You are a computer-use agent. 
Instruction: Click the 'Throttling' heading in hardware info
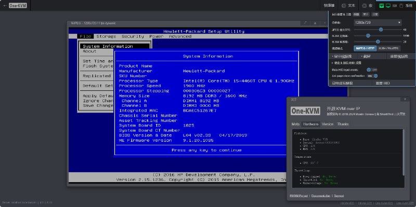pos(302,171)
